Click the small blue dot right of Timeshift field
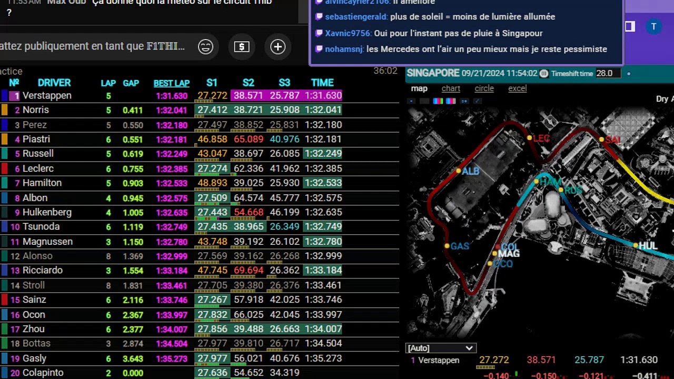The image size is (674, 379). coord(629,74)
